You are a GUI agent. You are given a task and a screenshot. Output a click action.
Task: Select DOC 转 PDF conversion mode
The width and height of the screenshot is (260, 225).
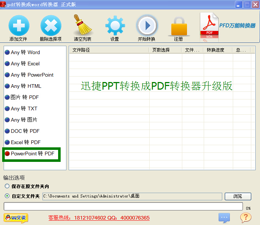coord(22,131)
